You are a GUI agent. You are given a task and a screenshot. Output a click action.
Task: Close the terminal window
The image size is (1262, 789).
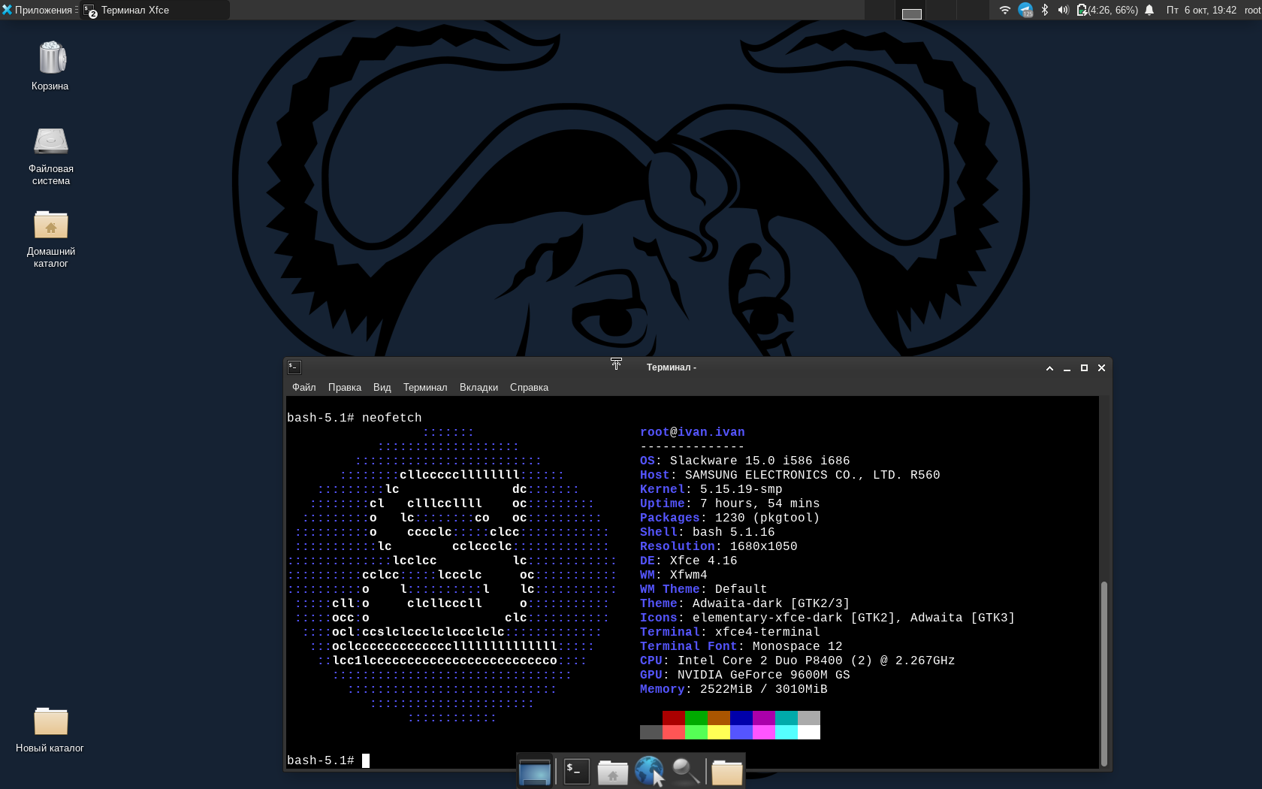(x=1101, y=367)
